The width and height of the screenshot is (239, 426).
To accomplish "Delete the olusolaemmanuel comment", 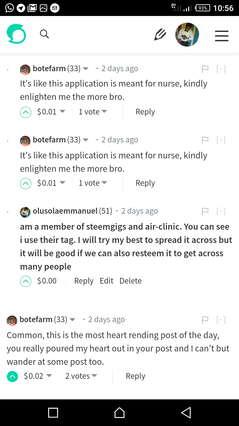I will [130, 281].
